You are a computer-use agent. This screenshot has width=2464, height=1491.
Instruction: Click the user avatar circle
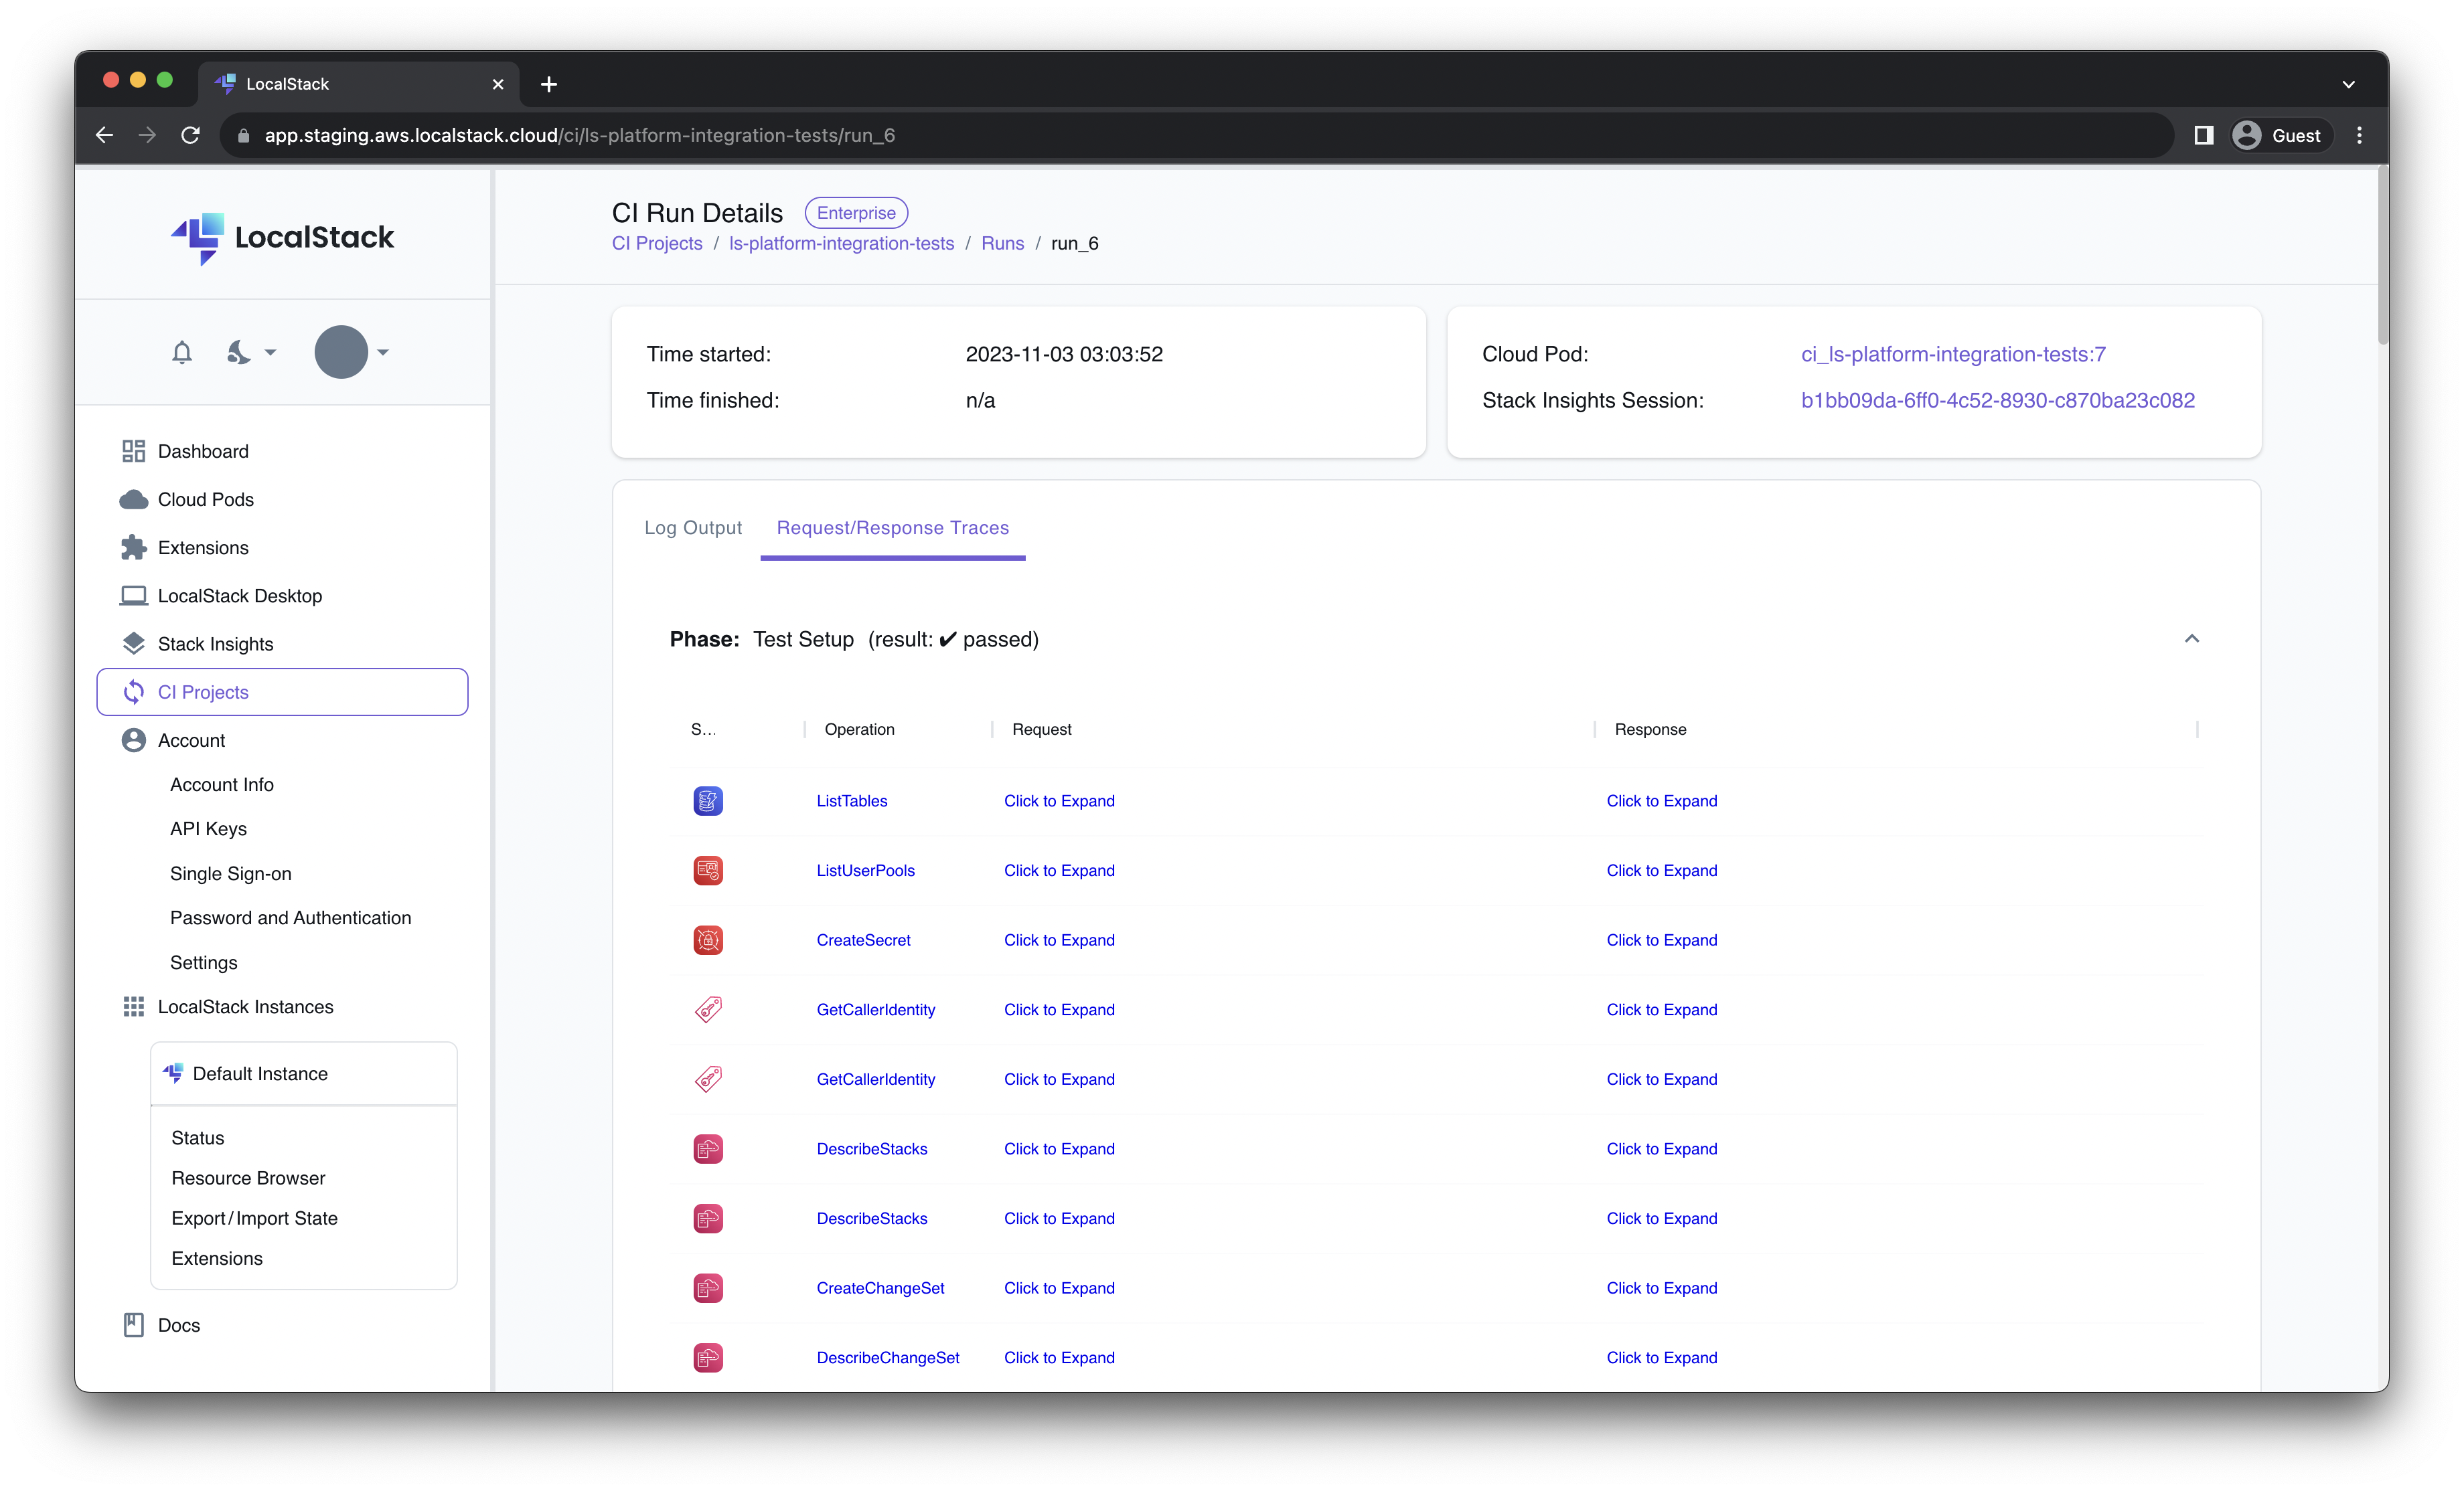pyautogui.click(x=341, y=352)
